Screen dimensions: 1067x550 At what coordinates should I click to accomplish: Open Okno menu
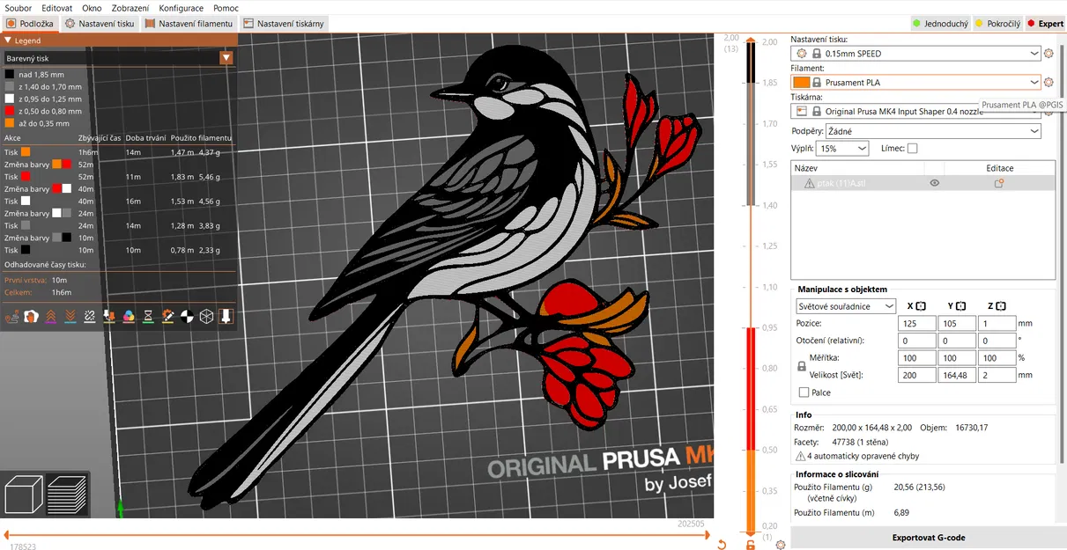92,8
